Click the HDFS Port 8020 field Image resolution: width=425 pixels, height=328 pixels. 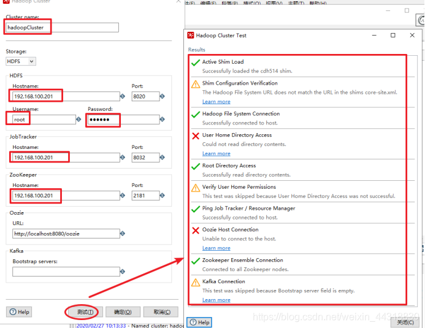145,96
